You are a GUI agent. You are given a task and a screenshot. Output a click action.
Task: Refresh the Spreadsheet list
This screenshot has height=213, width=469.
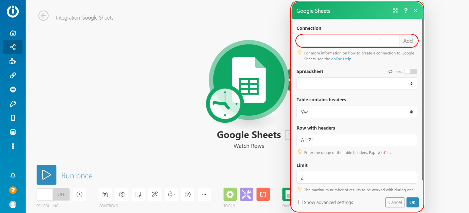point(390,71)
